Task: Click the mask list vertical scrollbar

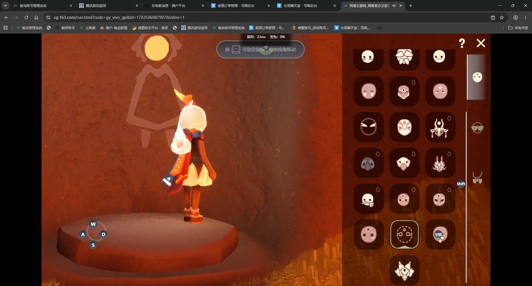Action: pos(466,197)
